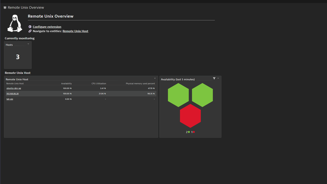Screen dimensions: 327x184
Task: Open the filter icon on Availability tile
Action: tap(214, 79)
